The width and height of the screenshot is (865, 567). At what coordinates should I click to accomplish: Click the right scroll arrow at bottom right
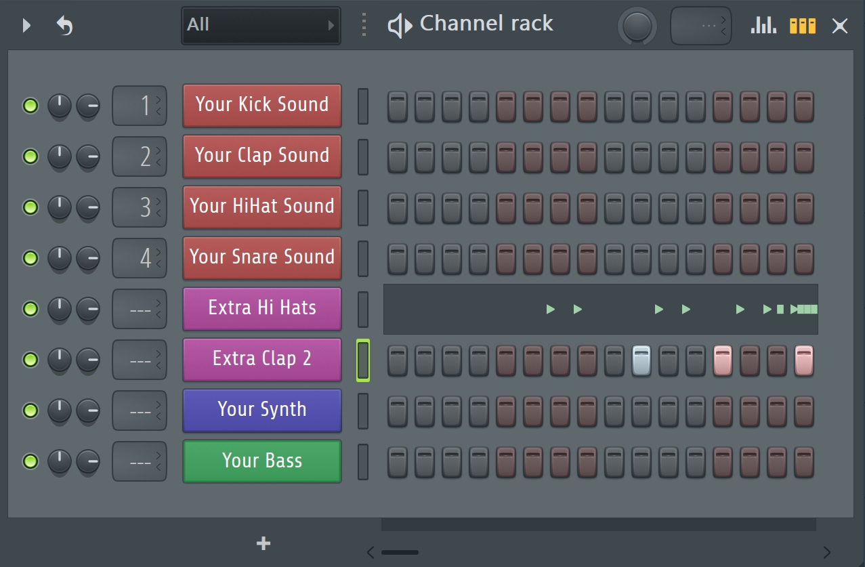(827, 552)
